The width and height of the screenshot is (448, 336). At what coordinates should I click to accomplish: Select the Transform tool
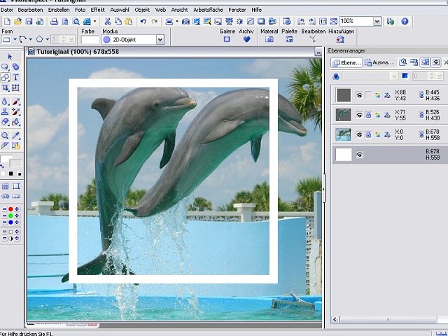[15, 87]
